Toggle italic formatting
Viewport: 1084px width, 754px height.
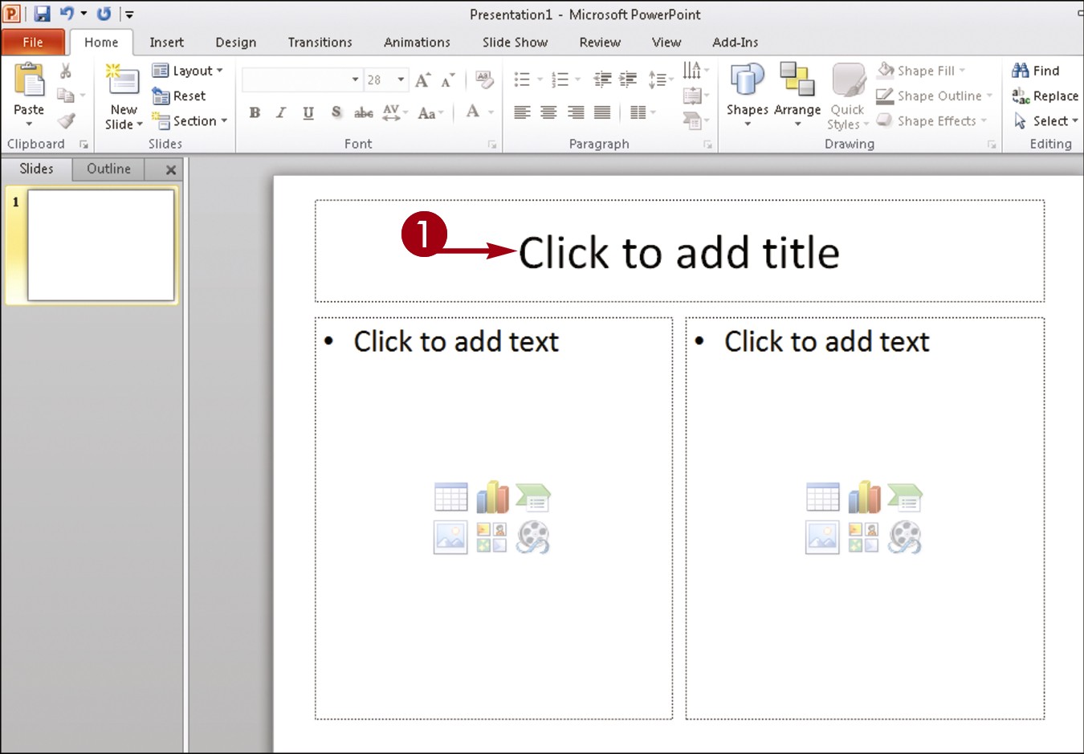[x=281, y=112]
